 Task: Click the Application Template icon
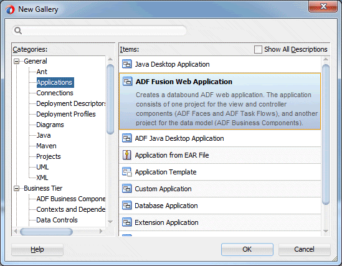pyautogui.click(x=126, y=172)
